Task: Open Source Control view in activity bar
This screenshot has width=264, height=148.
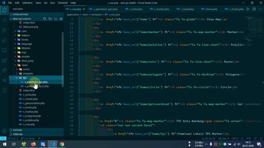Action: coord(5,30)
